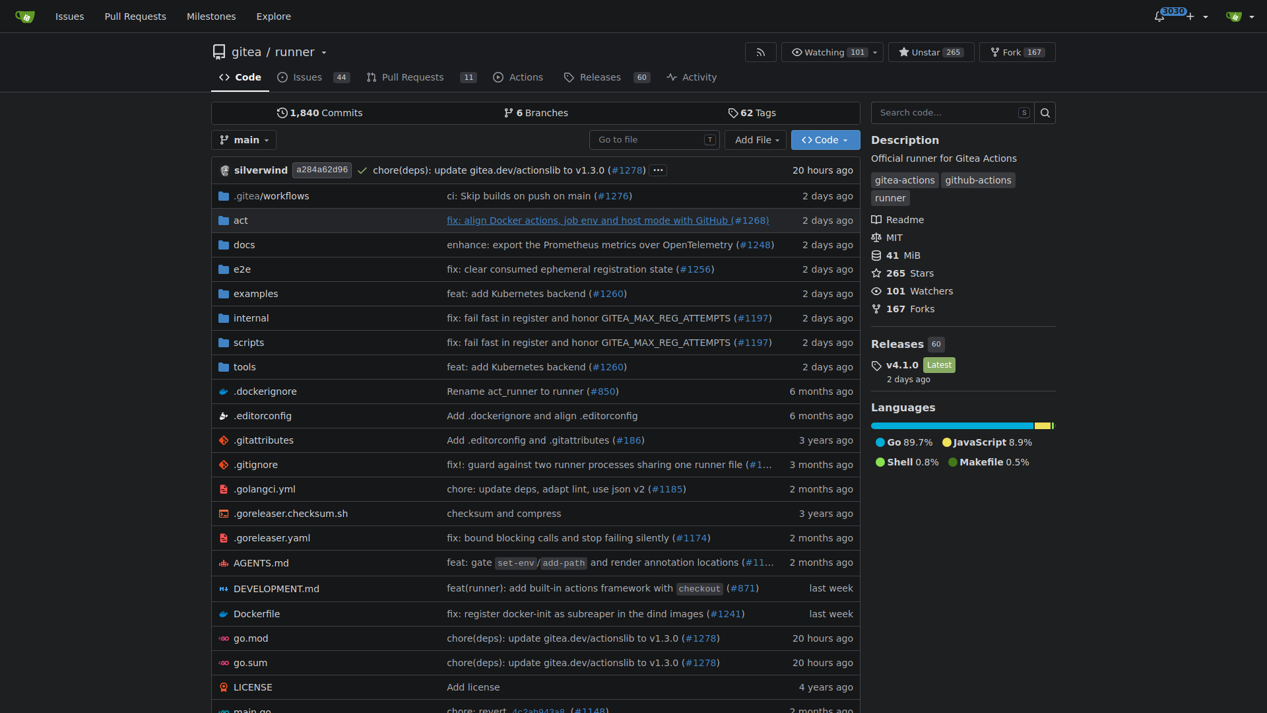Open the create new plus dropdown
This screenshot has height=713, width=1267.
1198,17
